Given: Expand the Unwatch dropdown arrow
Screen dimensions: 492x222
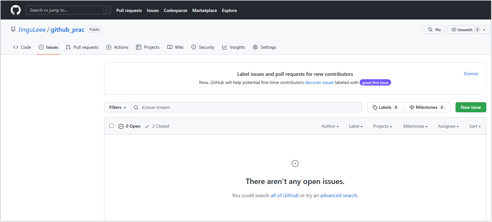Looking at the screenshot, I should 484,30.
